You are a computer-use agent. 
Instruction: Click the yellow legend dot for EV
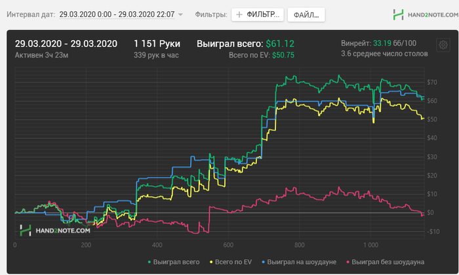[x=211, y=262]
